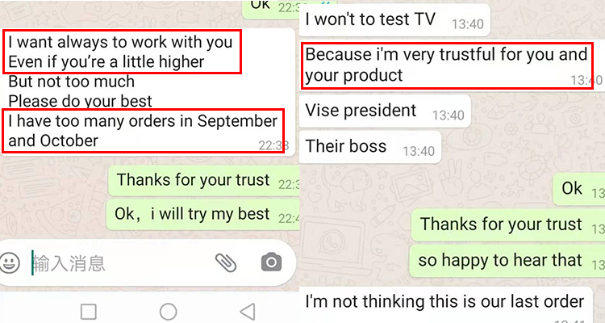This screenshot has height=323, width=605.
Task: Open the camera icon in message bar
Action: [x=272, y=262]
